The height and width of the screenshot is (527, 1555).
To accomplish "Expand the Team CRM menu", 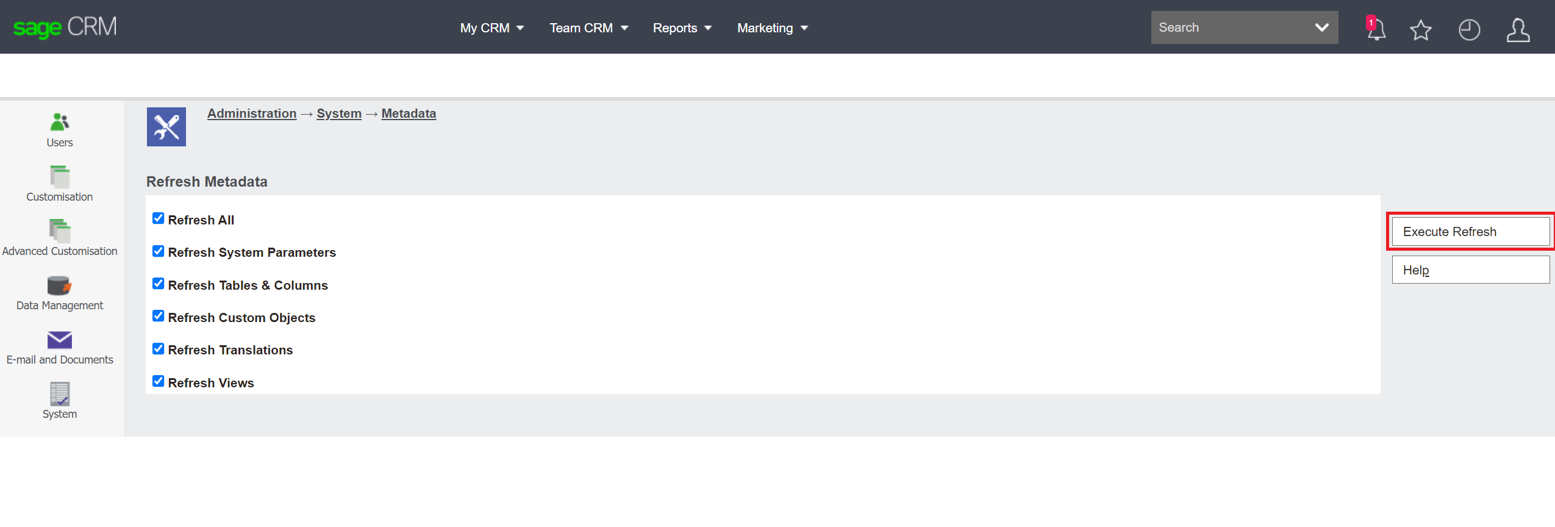I will point(588,28).
